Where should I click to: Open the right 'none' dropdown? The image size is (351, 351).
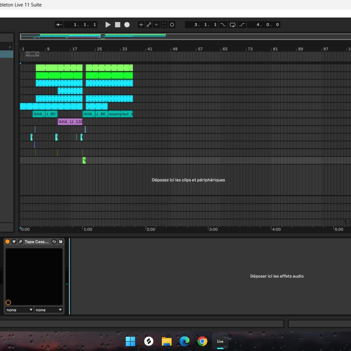(x=48, y=310)
